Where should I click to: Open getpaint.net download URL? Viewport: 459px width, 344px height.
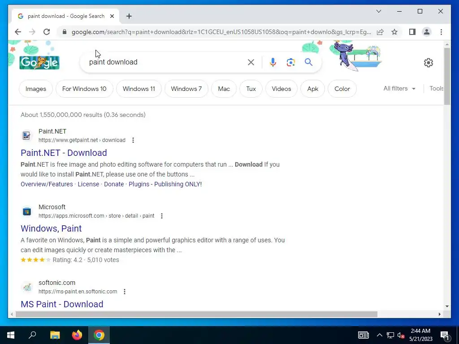point(82,140)
